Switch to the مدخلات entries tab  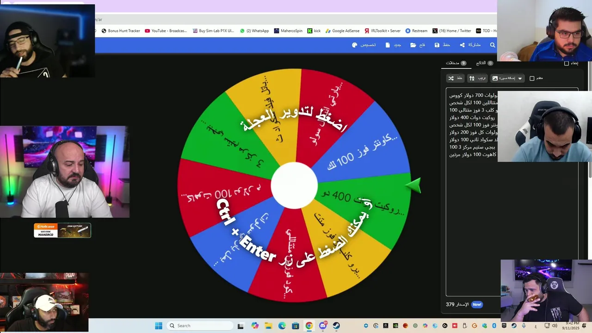pos(456,63)
